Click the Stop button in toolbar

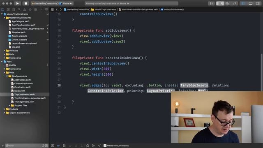(25, 3)
